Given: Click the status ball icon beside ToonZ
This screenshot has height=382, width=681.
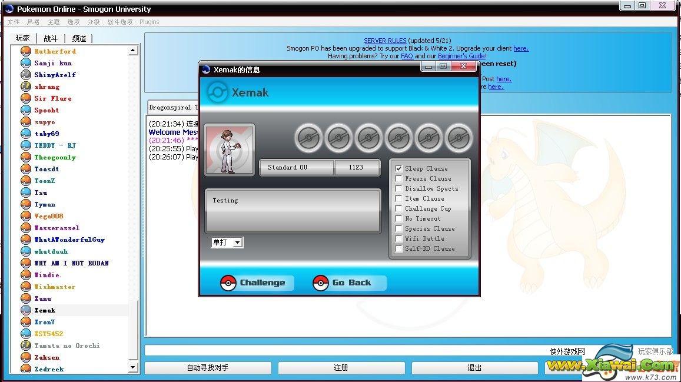Looking at the screenshot, I should (26, 181).
